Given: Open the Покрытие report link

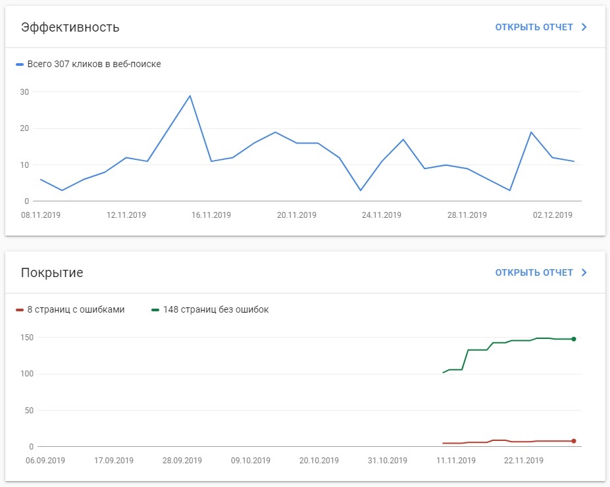Looking at the screenshot, I should pyautogui.click(x=534, y=272).
